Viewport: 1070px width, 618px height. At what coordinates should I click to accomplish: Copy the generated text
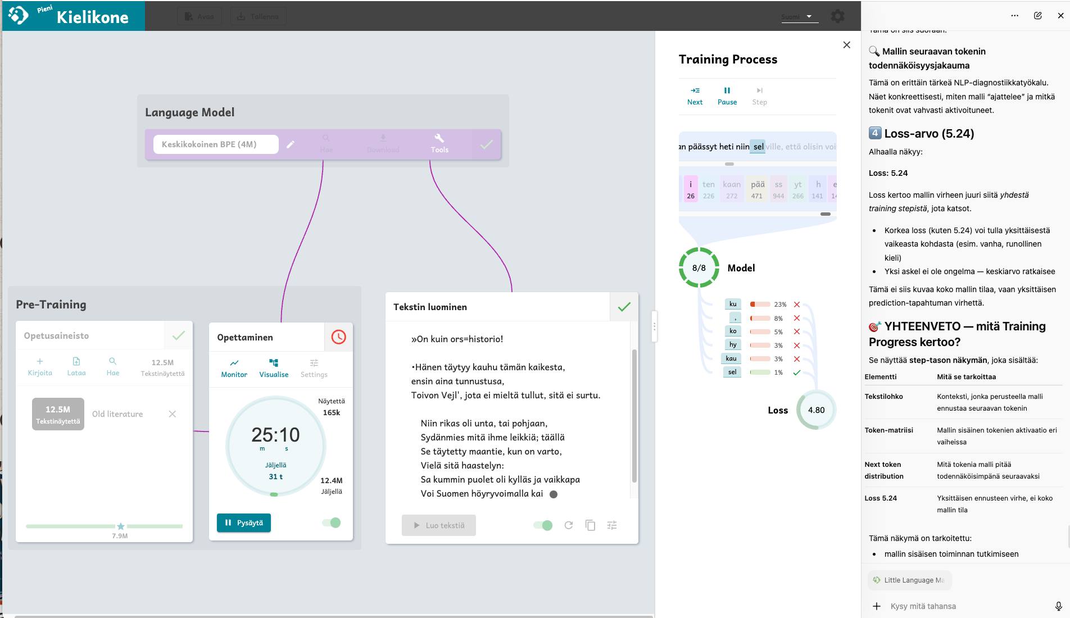click(x=590, y=525)
